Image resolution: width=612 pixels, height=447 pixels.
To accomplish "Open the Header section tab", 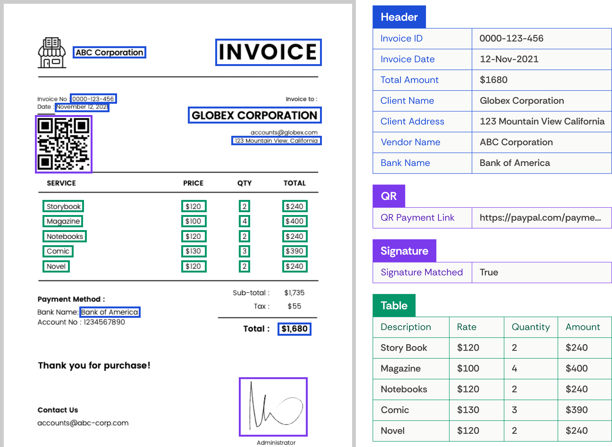I will click(399, 17).
